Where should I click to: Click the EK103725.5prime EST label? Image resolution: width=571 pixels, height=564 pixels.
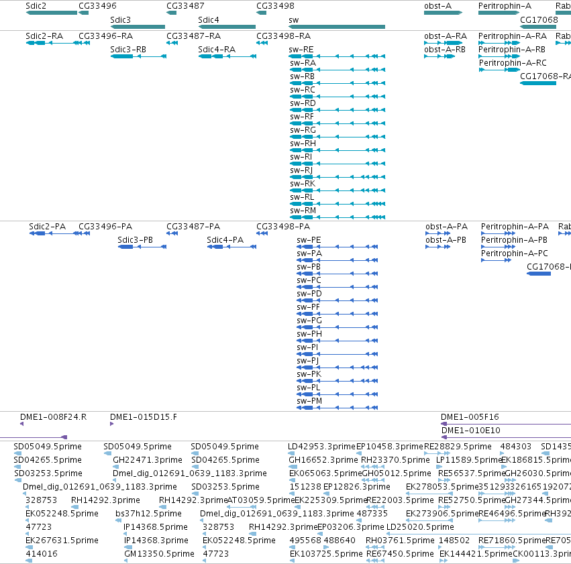click(x=326, y=554)
